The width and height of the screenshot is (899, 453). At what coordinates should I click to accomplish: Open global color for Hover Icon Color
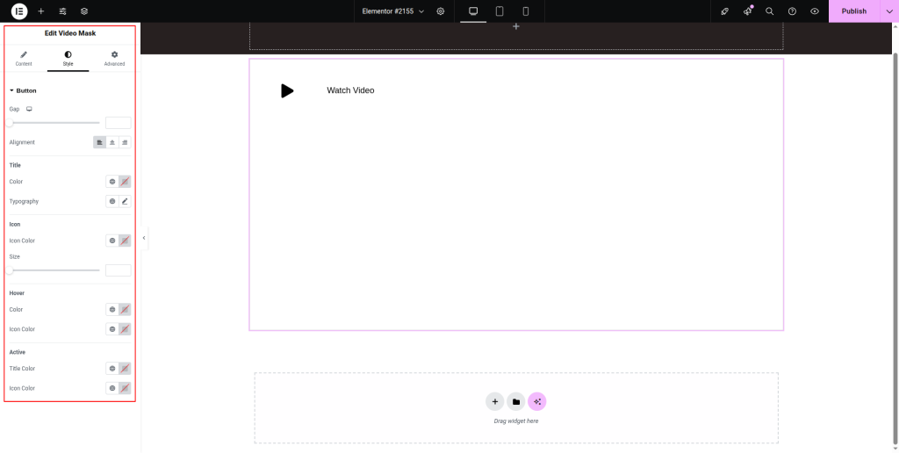pyautogui.click(x=112, y=329)
